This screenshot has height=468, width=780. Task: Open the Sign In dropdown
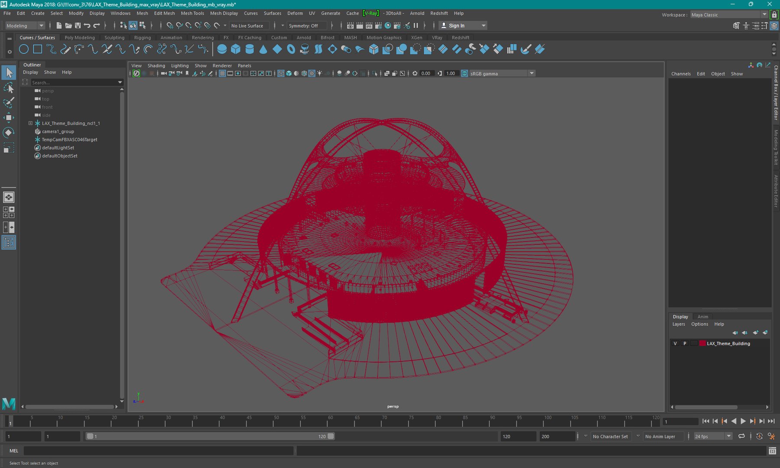pos(463,26)
